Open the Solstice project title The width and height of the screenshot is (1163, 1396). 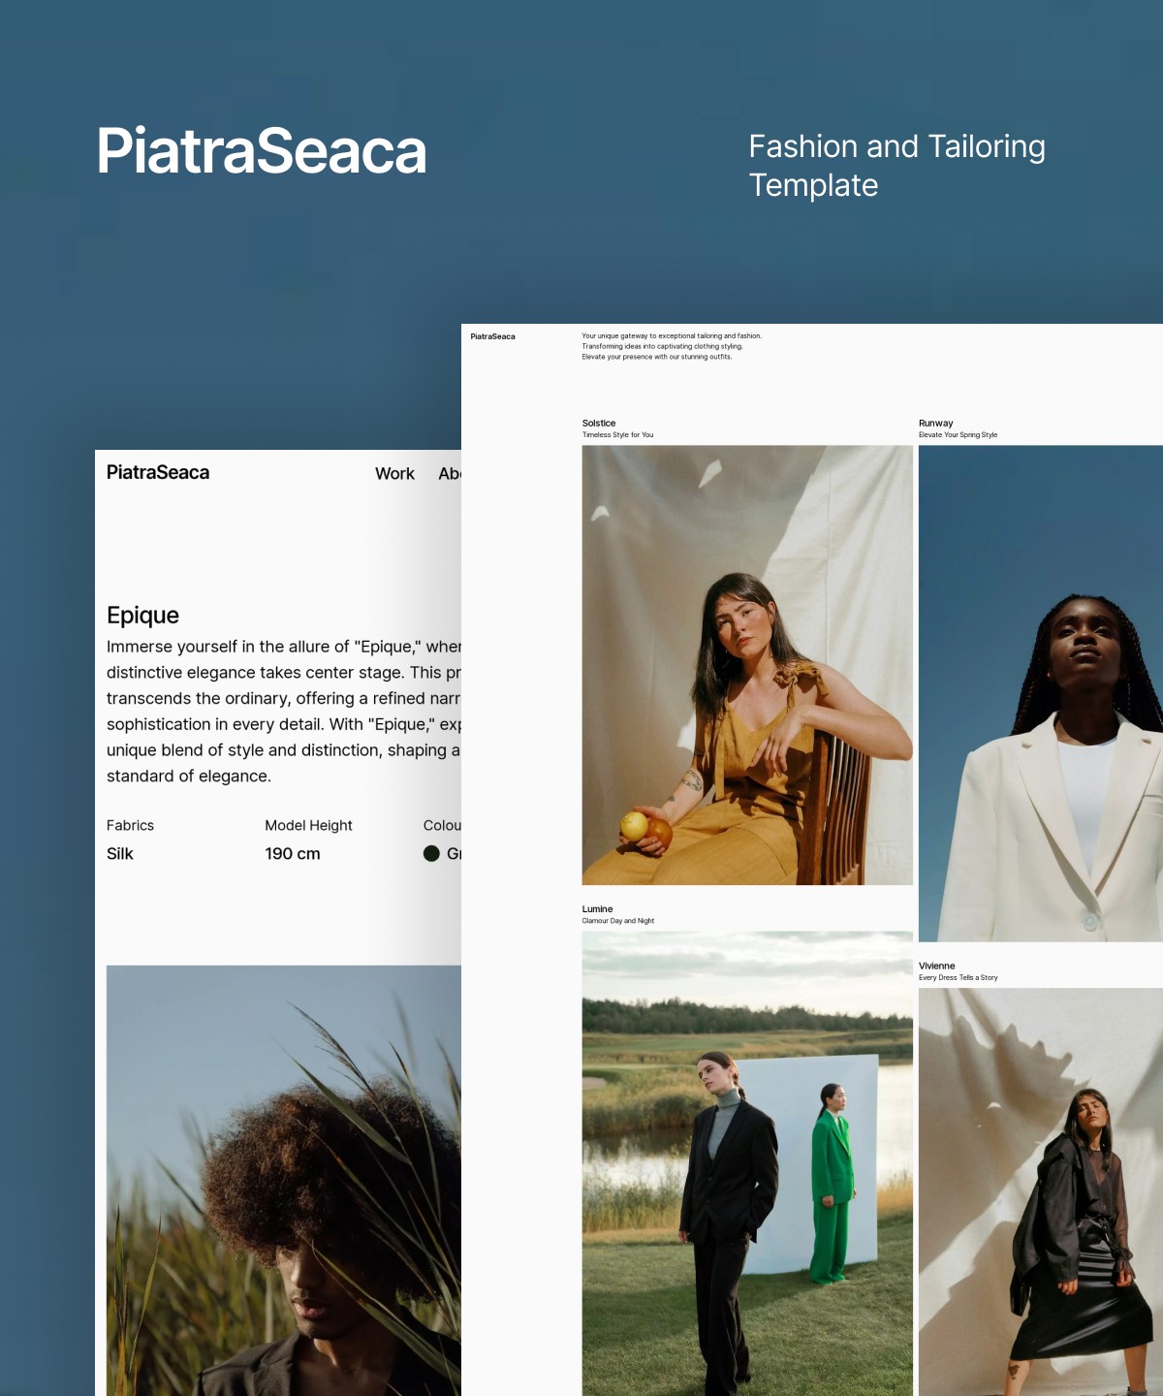click(x=598, y=423)
